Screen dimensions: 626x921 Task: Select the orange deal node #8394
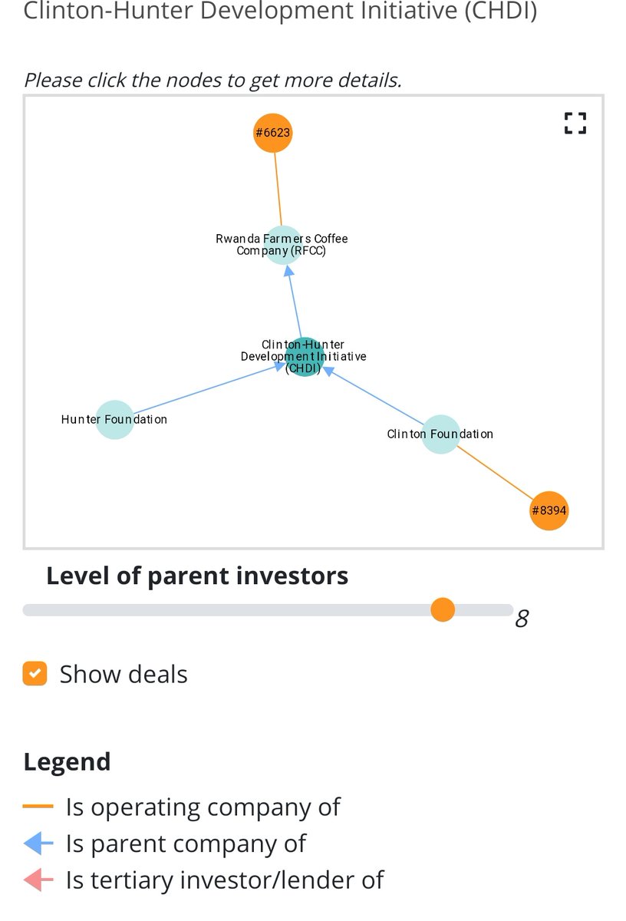tap(549, 510)
